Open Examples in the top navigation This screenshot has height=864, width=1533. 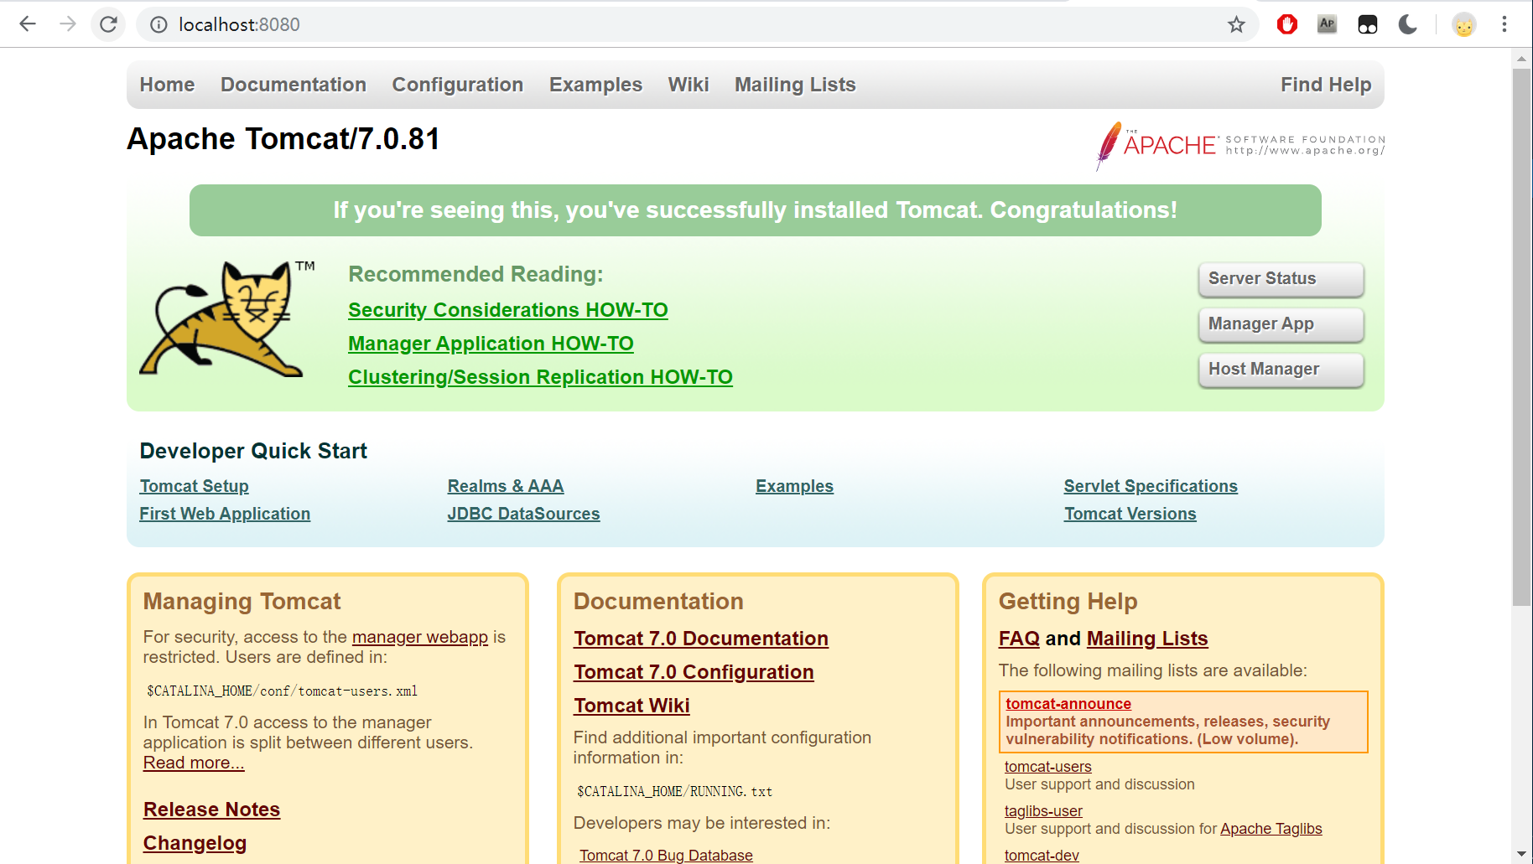595,85
